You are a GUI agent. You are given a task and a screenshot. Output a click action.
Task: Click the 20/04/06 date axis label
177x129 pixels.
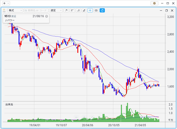pyautogui.click(x=87, y=125)
